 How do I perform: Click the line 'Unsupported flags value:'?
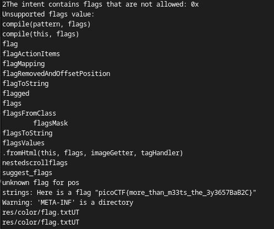pos(48,14)
